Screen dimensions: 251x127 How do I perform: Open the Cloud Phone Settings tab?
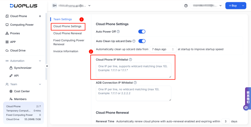coord(67,26)
